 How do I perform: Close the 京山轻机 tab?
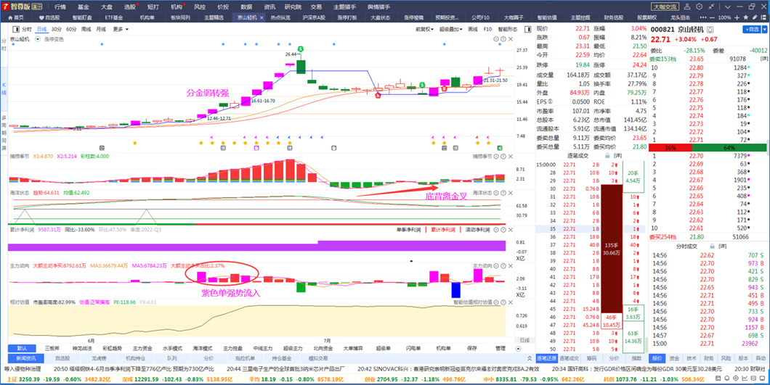(262, 17)
